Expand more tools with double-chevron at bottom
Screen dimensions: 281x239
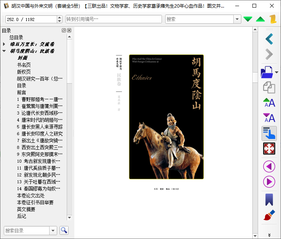coord(269,235)
